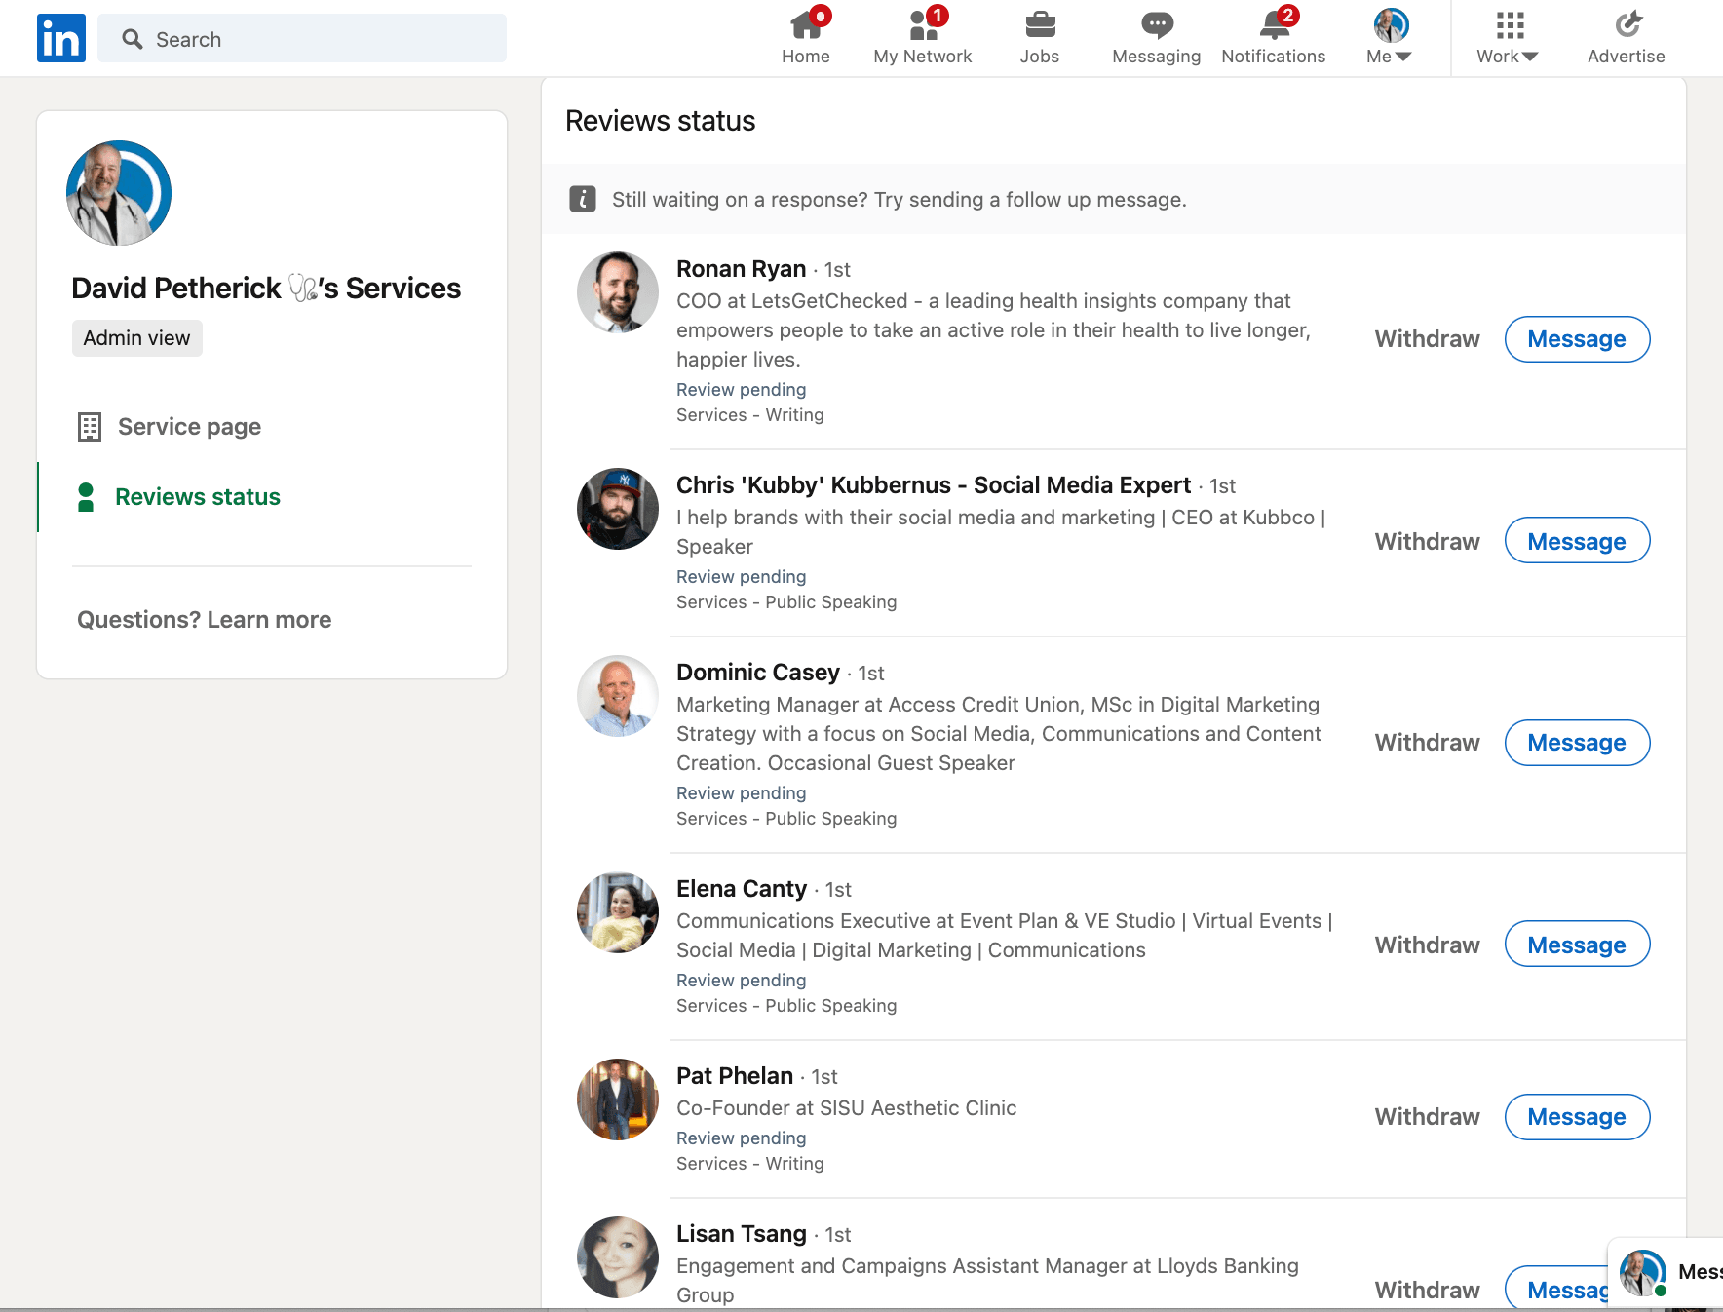This screenshot has height=1312, width=1723.
Task: Open the Home feed icon
Action: coord(806,24)
